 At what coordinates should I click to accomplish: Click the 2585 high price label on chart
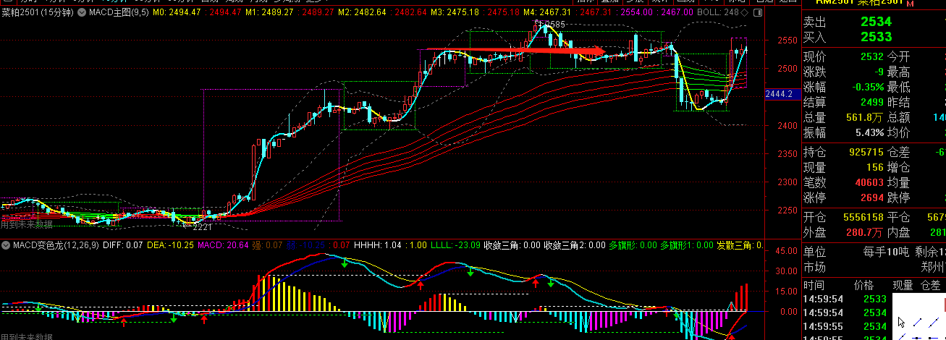click(553, 25)
